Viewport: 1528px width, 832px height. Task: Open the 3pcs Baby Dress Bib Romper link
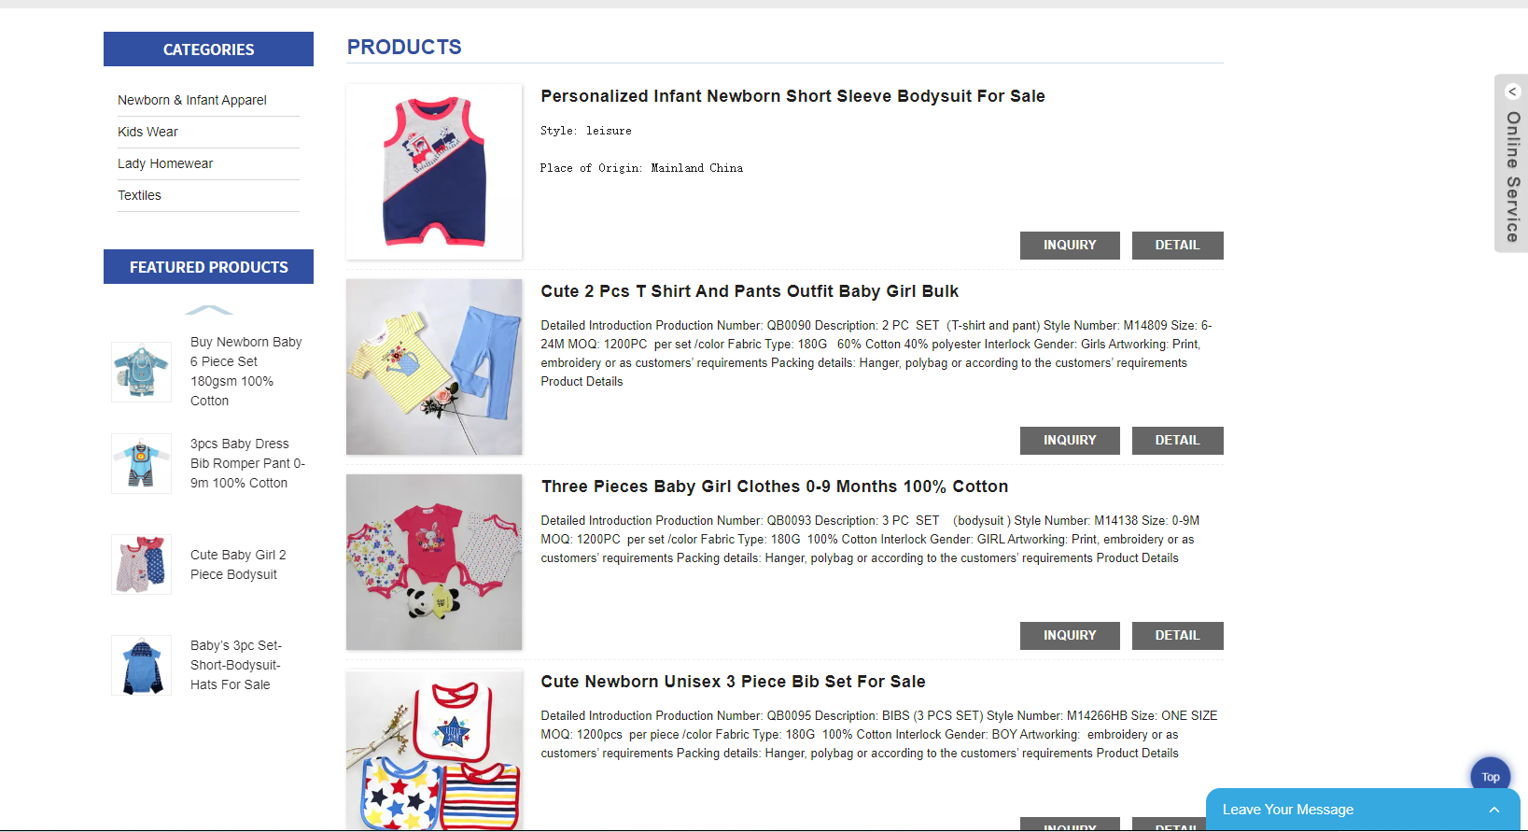tap(246, 463)
